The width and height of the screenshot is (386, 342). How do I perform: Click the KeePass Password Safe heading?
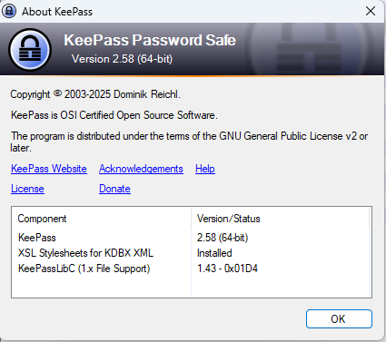[x=150, y=40]
